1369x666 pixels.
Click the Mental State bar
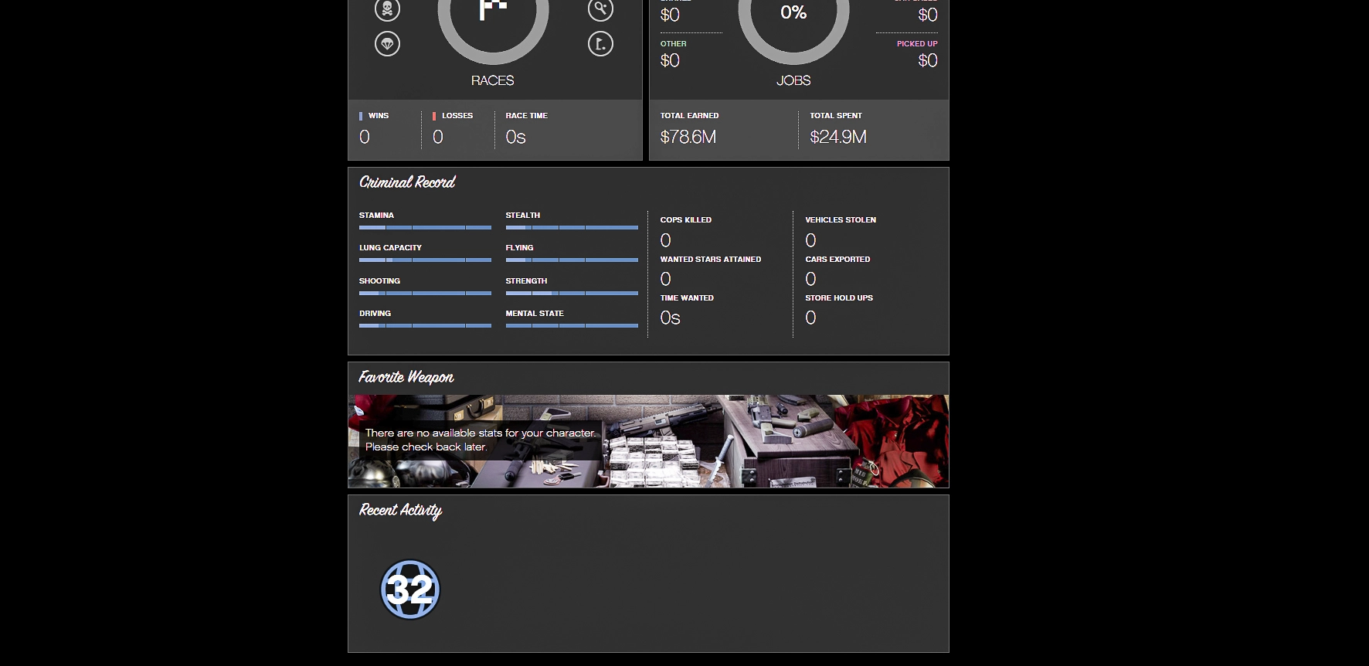pyautogui.click(x=572, y=326)
